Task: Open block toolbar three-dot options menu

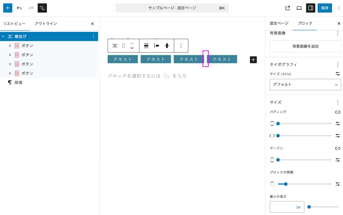Action: [181, 46]
